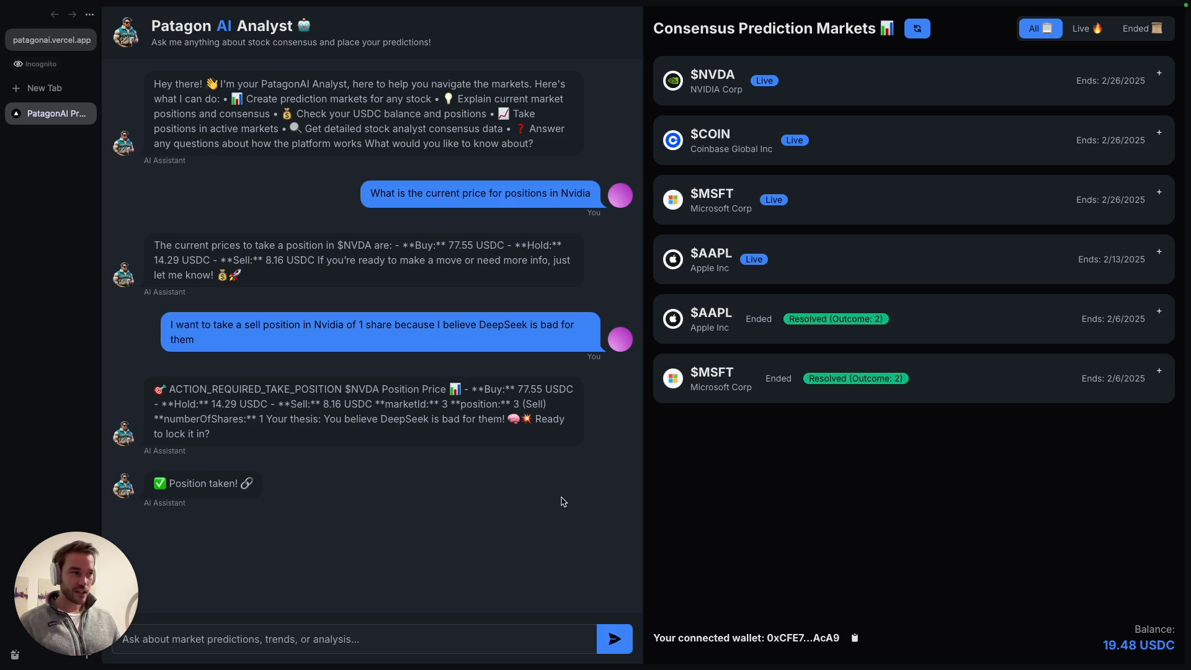
Task: Click the Live badge on $NVDA
Action: 764,81
